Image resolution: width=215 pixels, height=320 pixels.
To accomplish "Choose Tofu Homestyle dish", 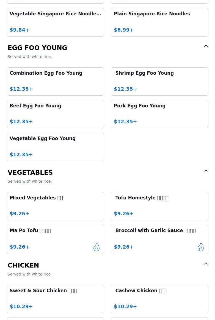I will pos(159,206).
